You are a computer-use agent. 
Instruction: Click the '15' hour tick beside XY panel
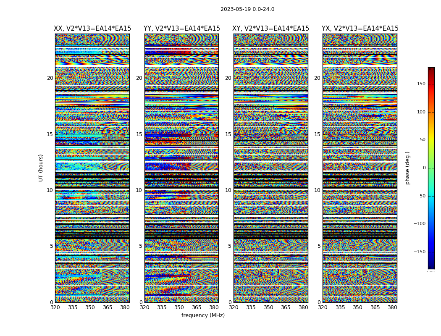(228, 134)
